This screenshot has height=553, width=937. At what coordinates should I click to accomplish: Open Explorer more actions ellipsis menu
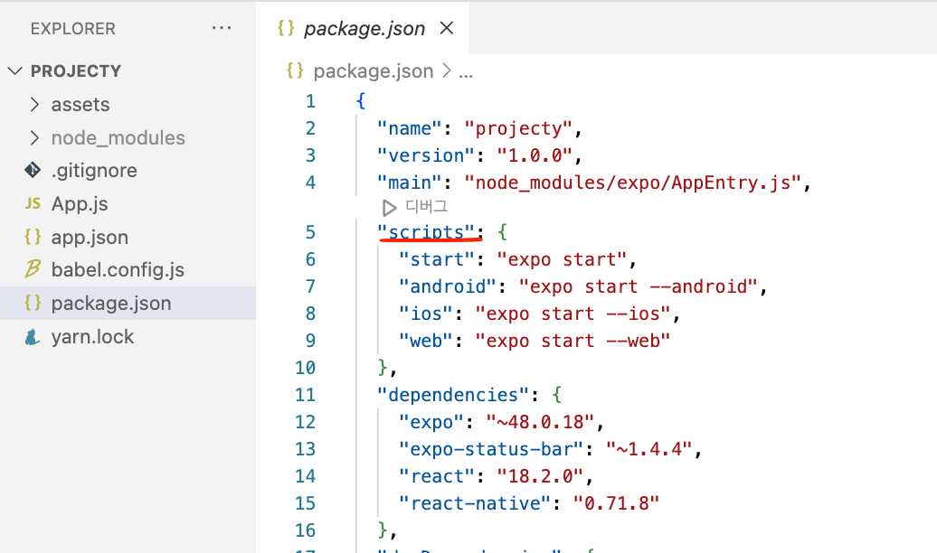pos(221,28)
